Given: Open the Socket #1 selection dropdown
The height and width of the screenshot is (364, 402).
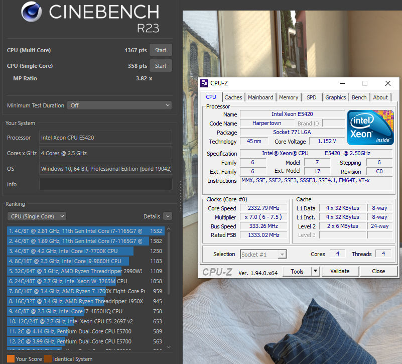Looking at the screenshot, I should coord(263,254).
